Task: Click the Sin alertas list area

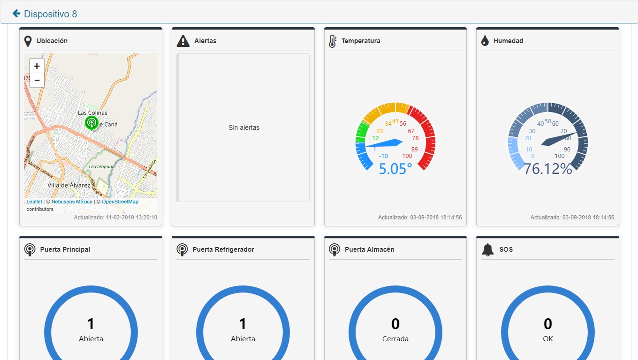Action: pos(243,127)
